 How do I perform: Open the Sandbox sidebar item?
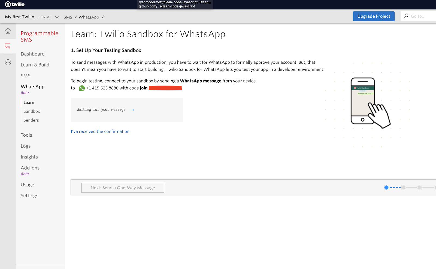tap(32, 111)
